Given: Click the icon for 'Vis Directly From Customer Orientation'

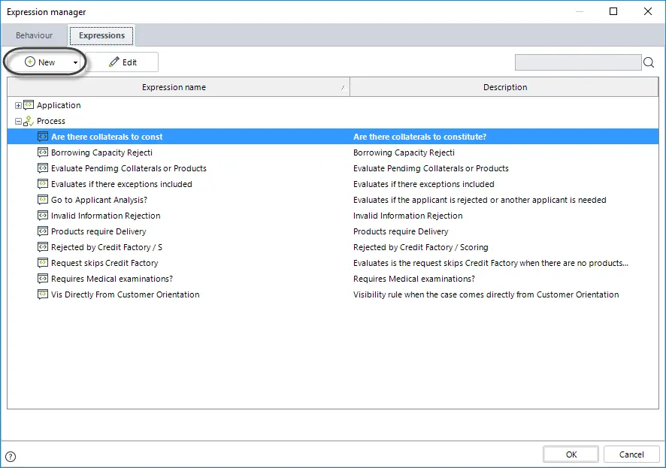Looking at the screenshot, I should click(x=43, y=294).
